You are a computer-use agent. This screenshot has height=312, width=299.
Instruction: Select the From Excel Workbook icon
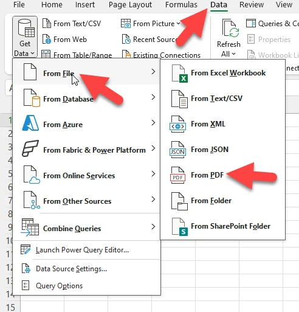pyautogui.click(x=179, y=74)
